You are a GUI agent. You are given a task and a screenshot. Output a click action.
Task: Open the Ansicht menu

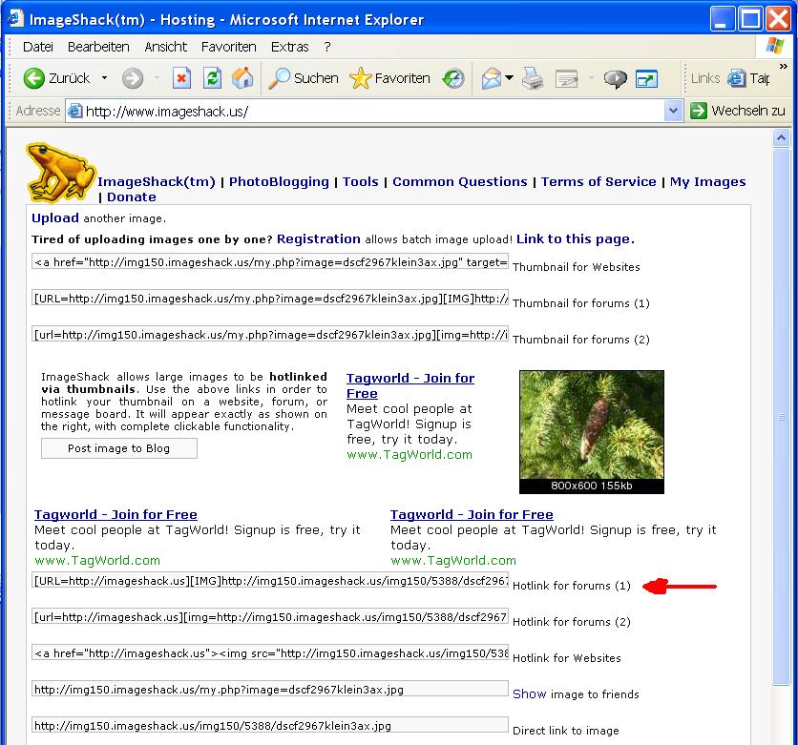tap(165, 47)
